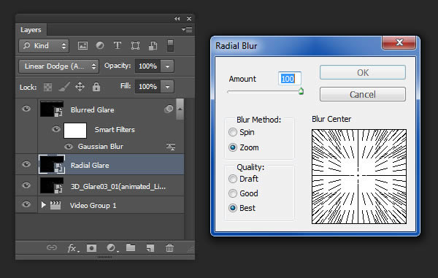Add a layer mask icon
438x278 pixels.
[92, 248]
